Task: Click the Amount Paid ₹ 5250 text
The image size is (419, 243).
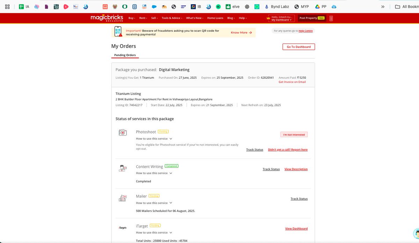Action: click(292, 78)
